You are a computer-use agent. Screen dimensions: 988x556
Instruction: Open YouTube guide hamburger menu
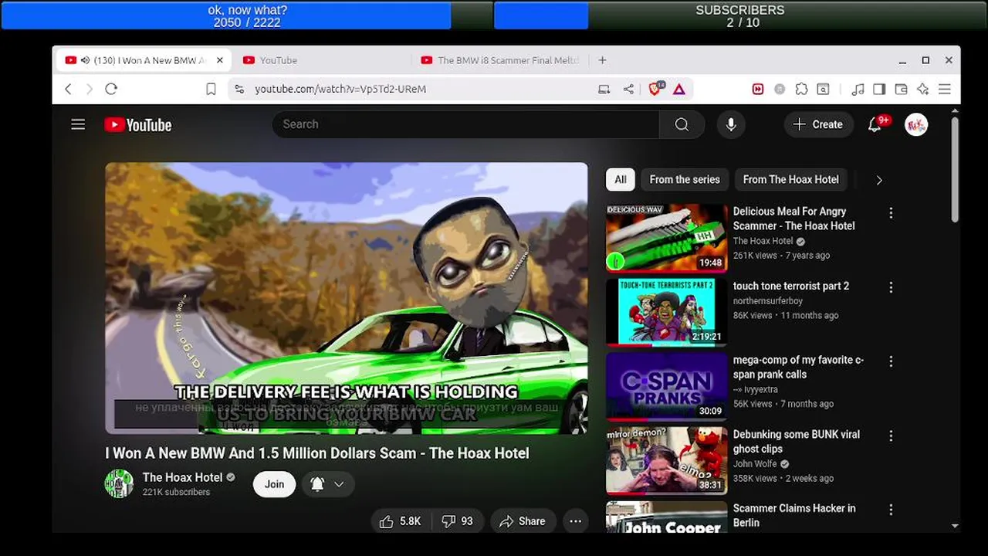tap(78, 124)
